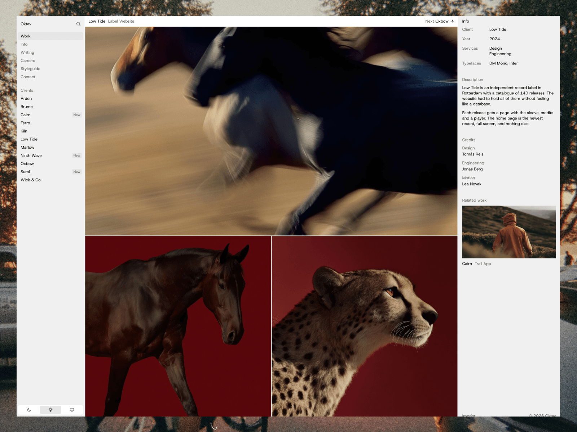Image resolution: width=577 pixels, height=432 pixels.
Task: Open the Cairn Trail App related thumbnail
Action: tap(509, 232)
